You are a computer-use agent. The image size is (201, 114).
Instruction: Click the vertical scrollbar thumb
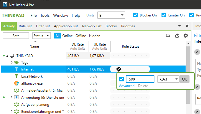188,75
